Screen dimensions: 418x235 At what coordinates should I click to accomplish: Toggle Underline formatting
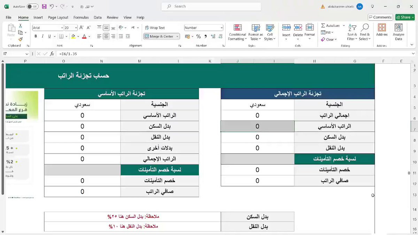49,36
